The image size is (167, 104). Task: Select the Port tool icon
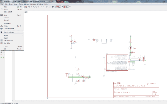click(x=4, y=55)
